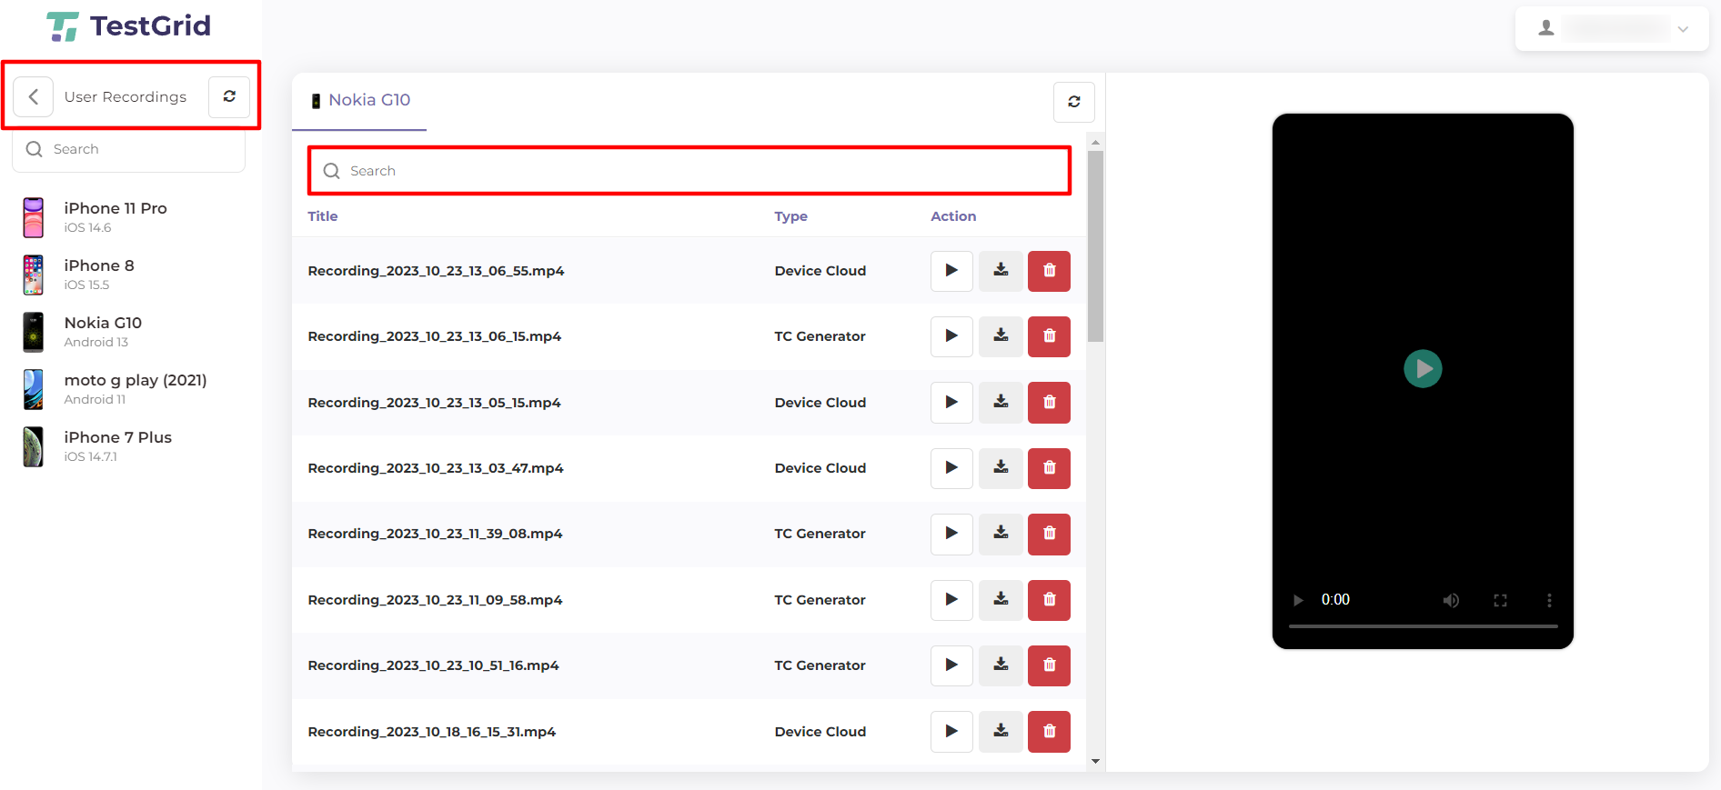Play Recording_2023_10_23_13_06_55.mp4
The height and width of the screenshot is (790, 1721).
pyautogui.click(x=951, y=271)
